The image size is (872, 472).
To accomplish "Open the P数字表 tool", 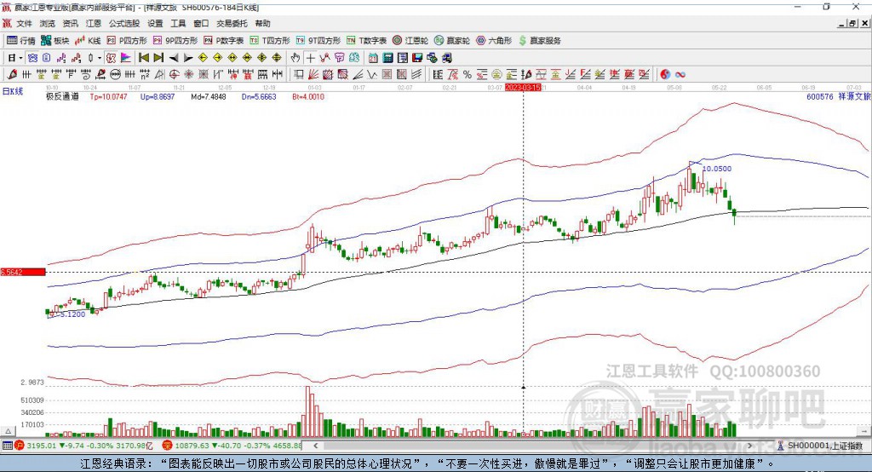I will tap(224, 41).
